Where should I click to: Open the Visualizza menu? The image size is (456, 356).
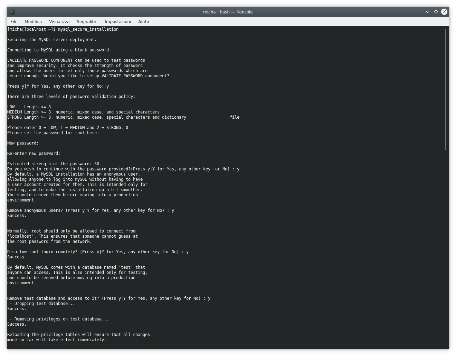pyautogui.click(x=59, y=21)
